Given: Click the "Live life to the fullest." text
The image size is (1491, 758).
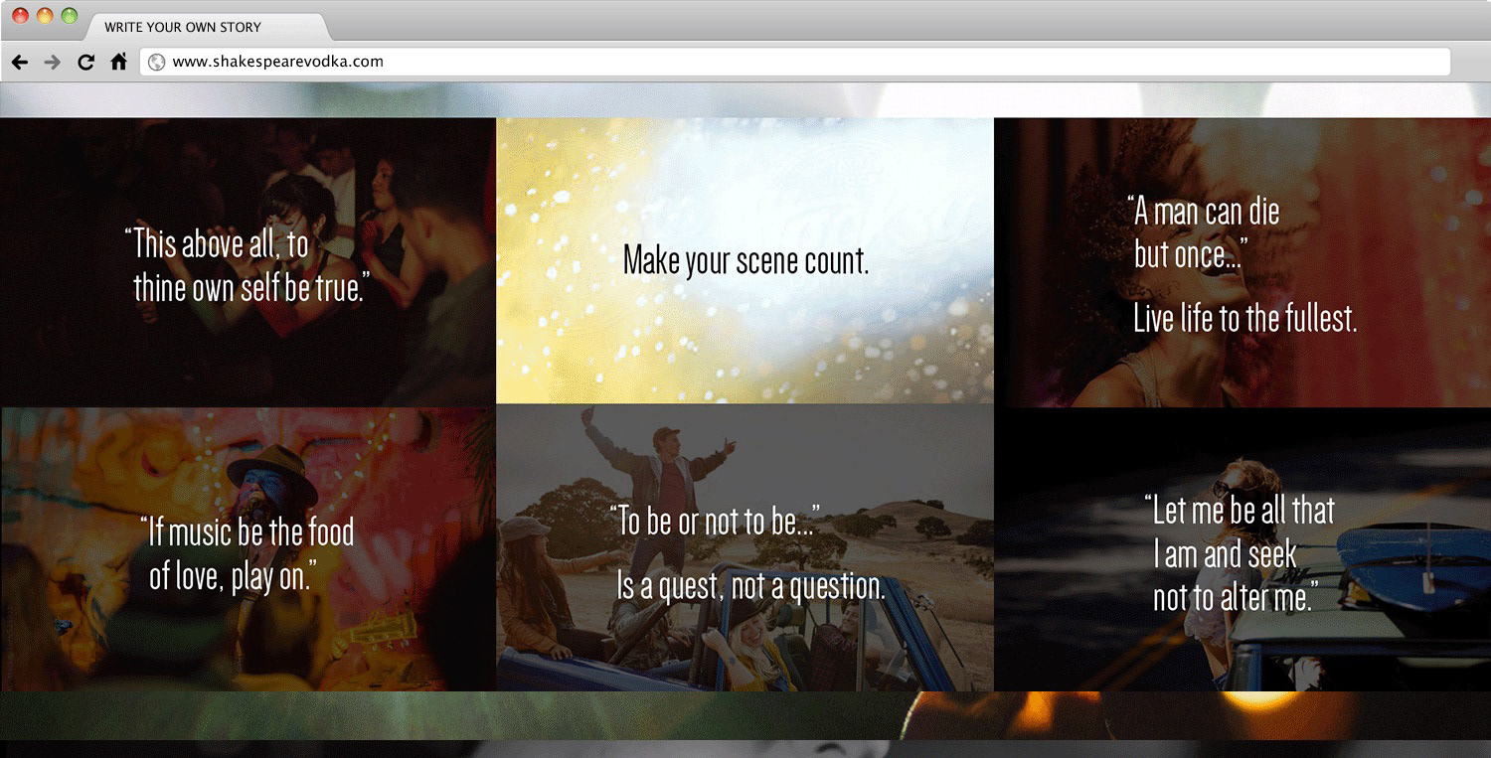Looking at the screenshot, I should coord(1244,319).
